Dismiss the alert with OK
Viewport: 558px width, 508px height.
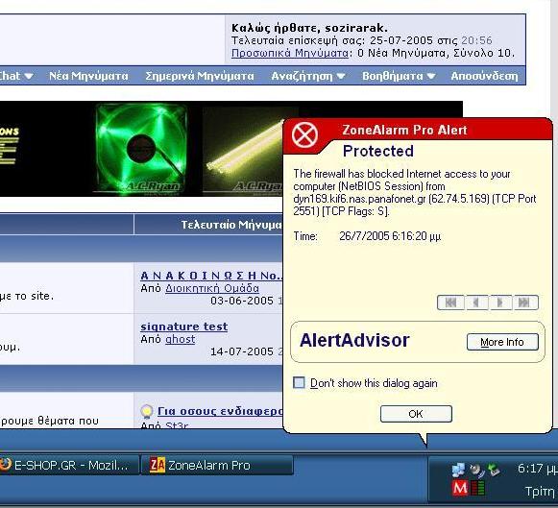tap(416, 414)
